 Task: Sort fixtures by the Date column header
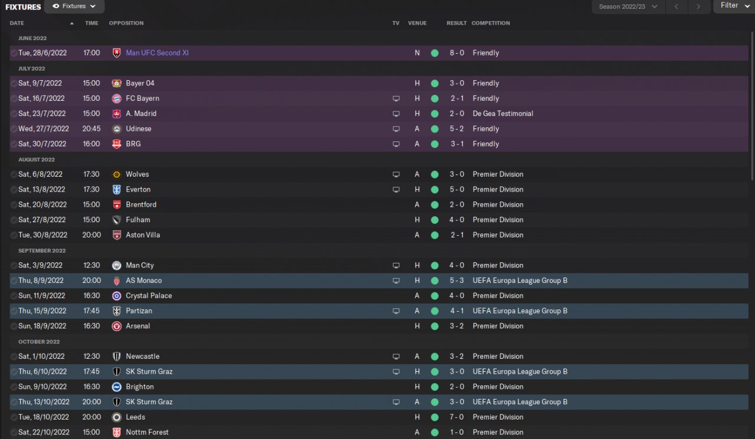[17, 23]
